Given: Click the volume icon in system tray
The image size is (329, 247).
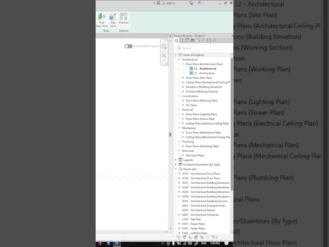Looking at the screenshot, I should (190, 243).
